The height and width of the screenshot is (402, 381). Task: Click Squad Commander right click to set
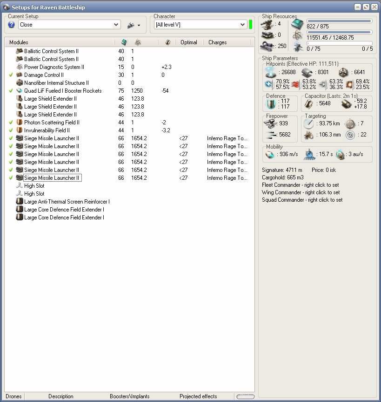(302, 200)
